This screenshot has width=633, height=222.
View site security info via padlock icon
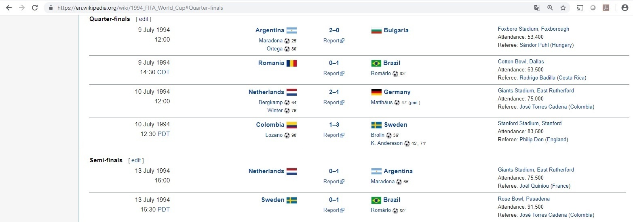point(51,8)
